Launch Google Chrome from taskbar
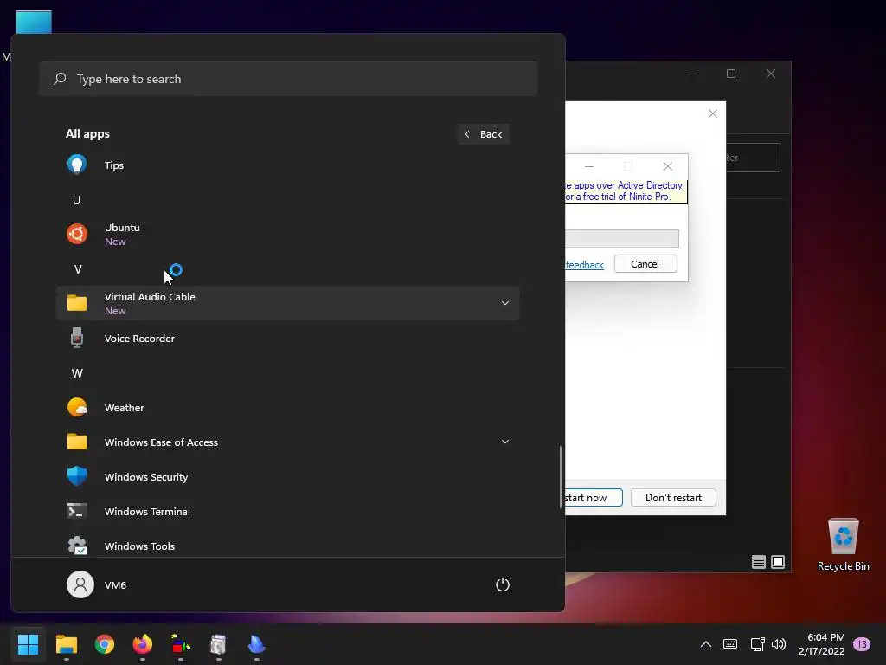886x665 pixels. pyautogui.click(x=105, y=644)
